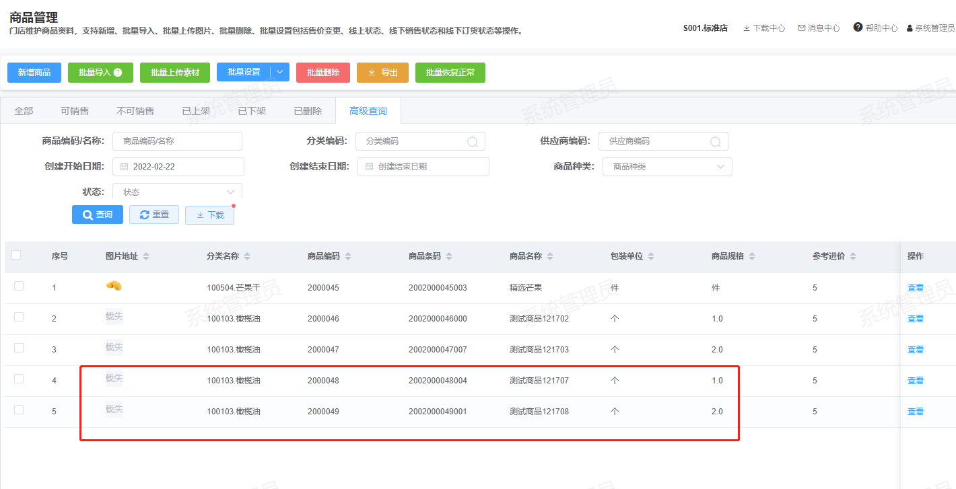Switch to the 已上架 tab

(x=196, y=111)
